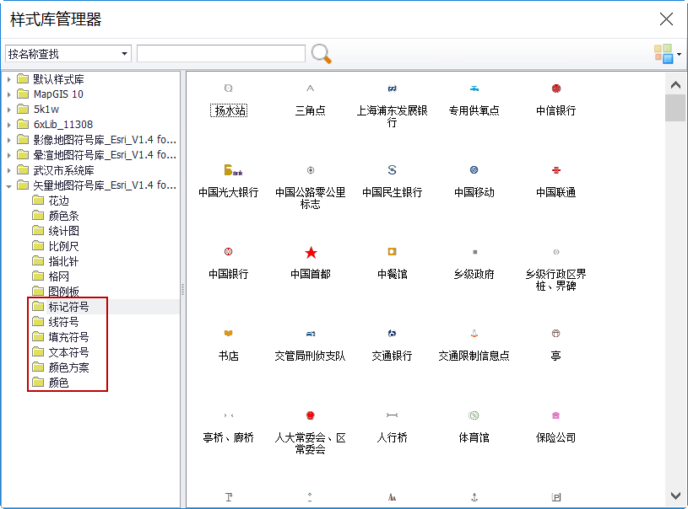This screenshot has height=509, width=688.
Task: Open the 线符号 folder
Action: tap(63, 322)
